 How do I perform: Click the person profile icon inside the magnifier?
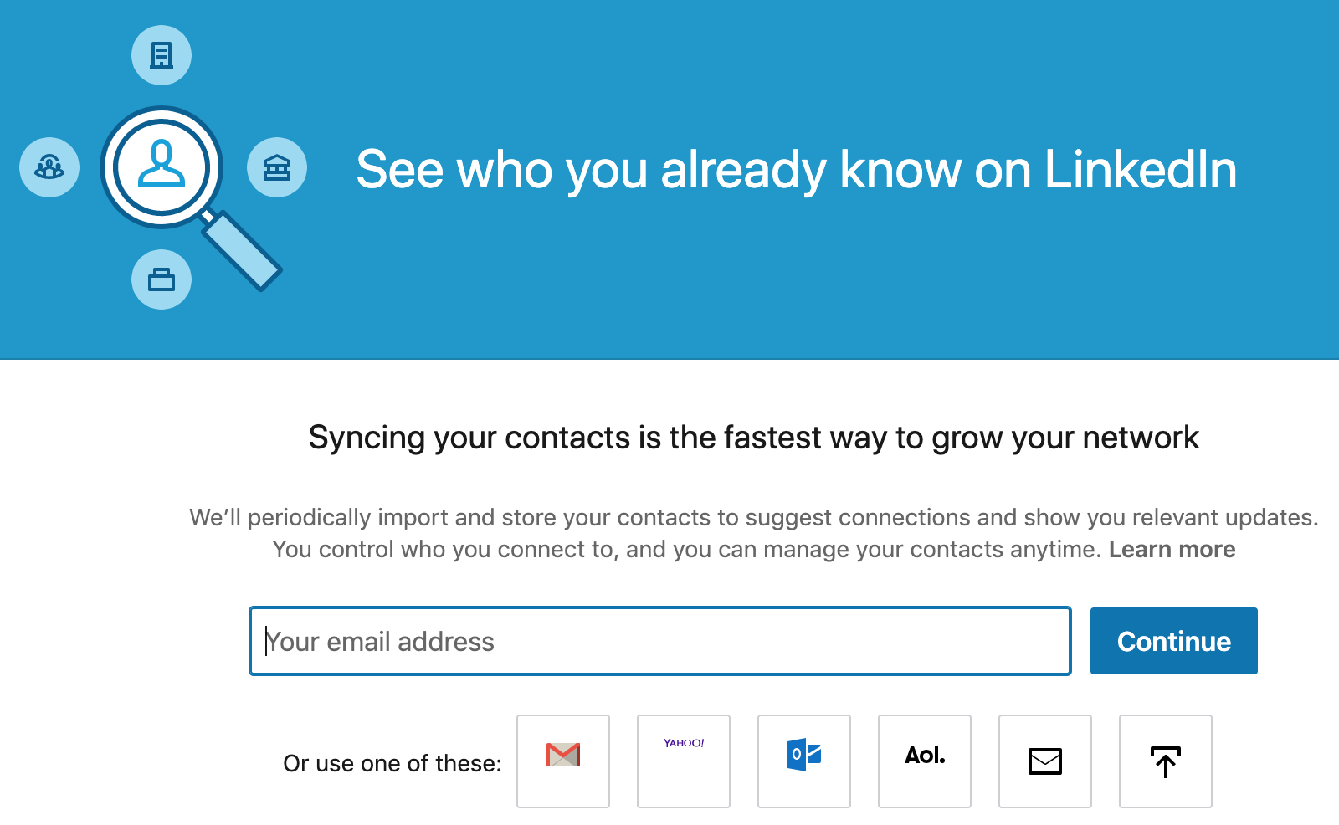[x=162, y=166]
